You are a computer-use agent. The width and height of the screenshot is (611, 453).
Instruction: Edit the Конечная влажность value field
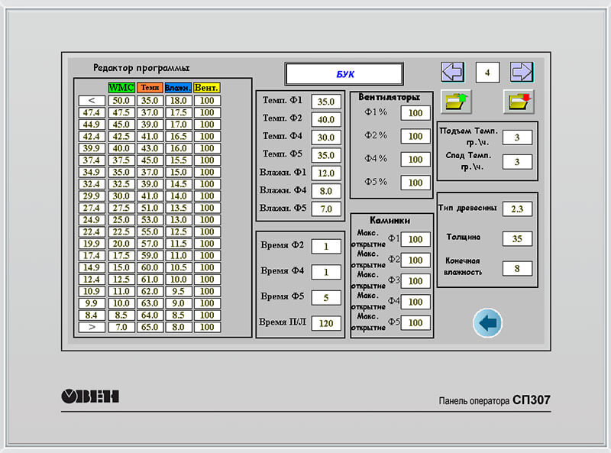(x=517, y=268)
